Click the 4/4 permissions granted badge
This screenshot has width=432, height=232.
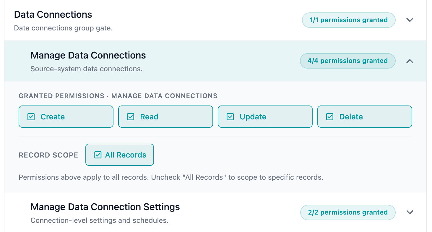[x=348, y=61]
